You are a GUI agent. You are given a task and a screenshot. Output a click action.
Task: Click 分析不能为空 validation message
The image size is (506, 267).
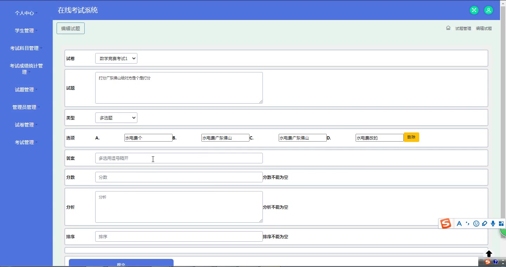(275, 207)
